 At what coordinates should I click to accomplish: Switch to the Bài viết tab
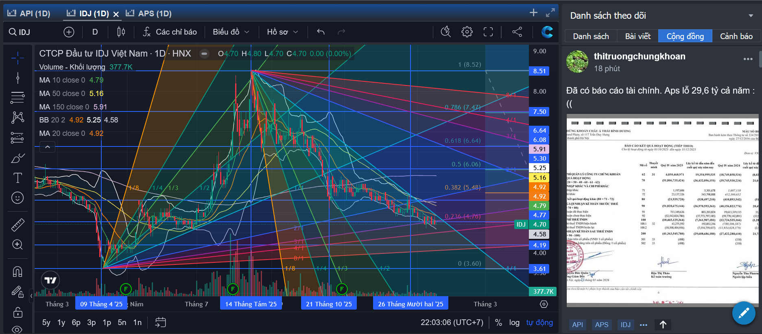(x=638, y=36)
